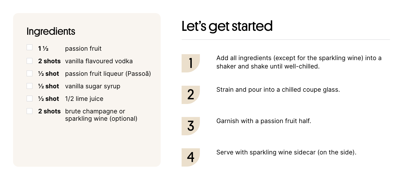Click the step 1 number badge
417x185 pixels.
(x=191, y=63)
